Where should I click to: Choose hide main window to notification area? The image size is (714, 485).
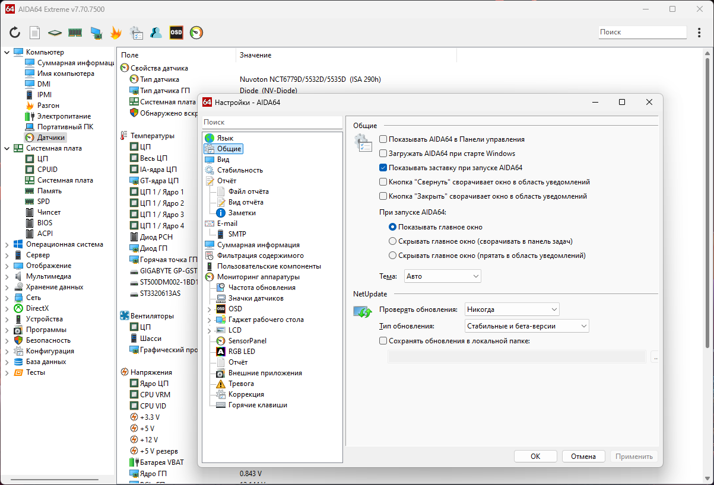[x=392, y=256]
